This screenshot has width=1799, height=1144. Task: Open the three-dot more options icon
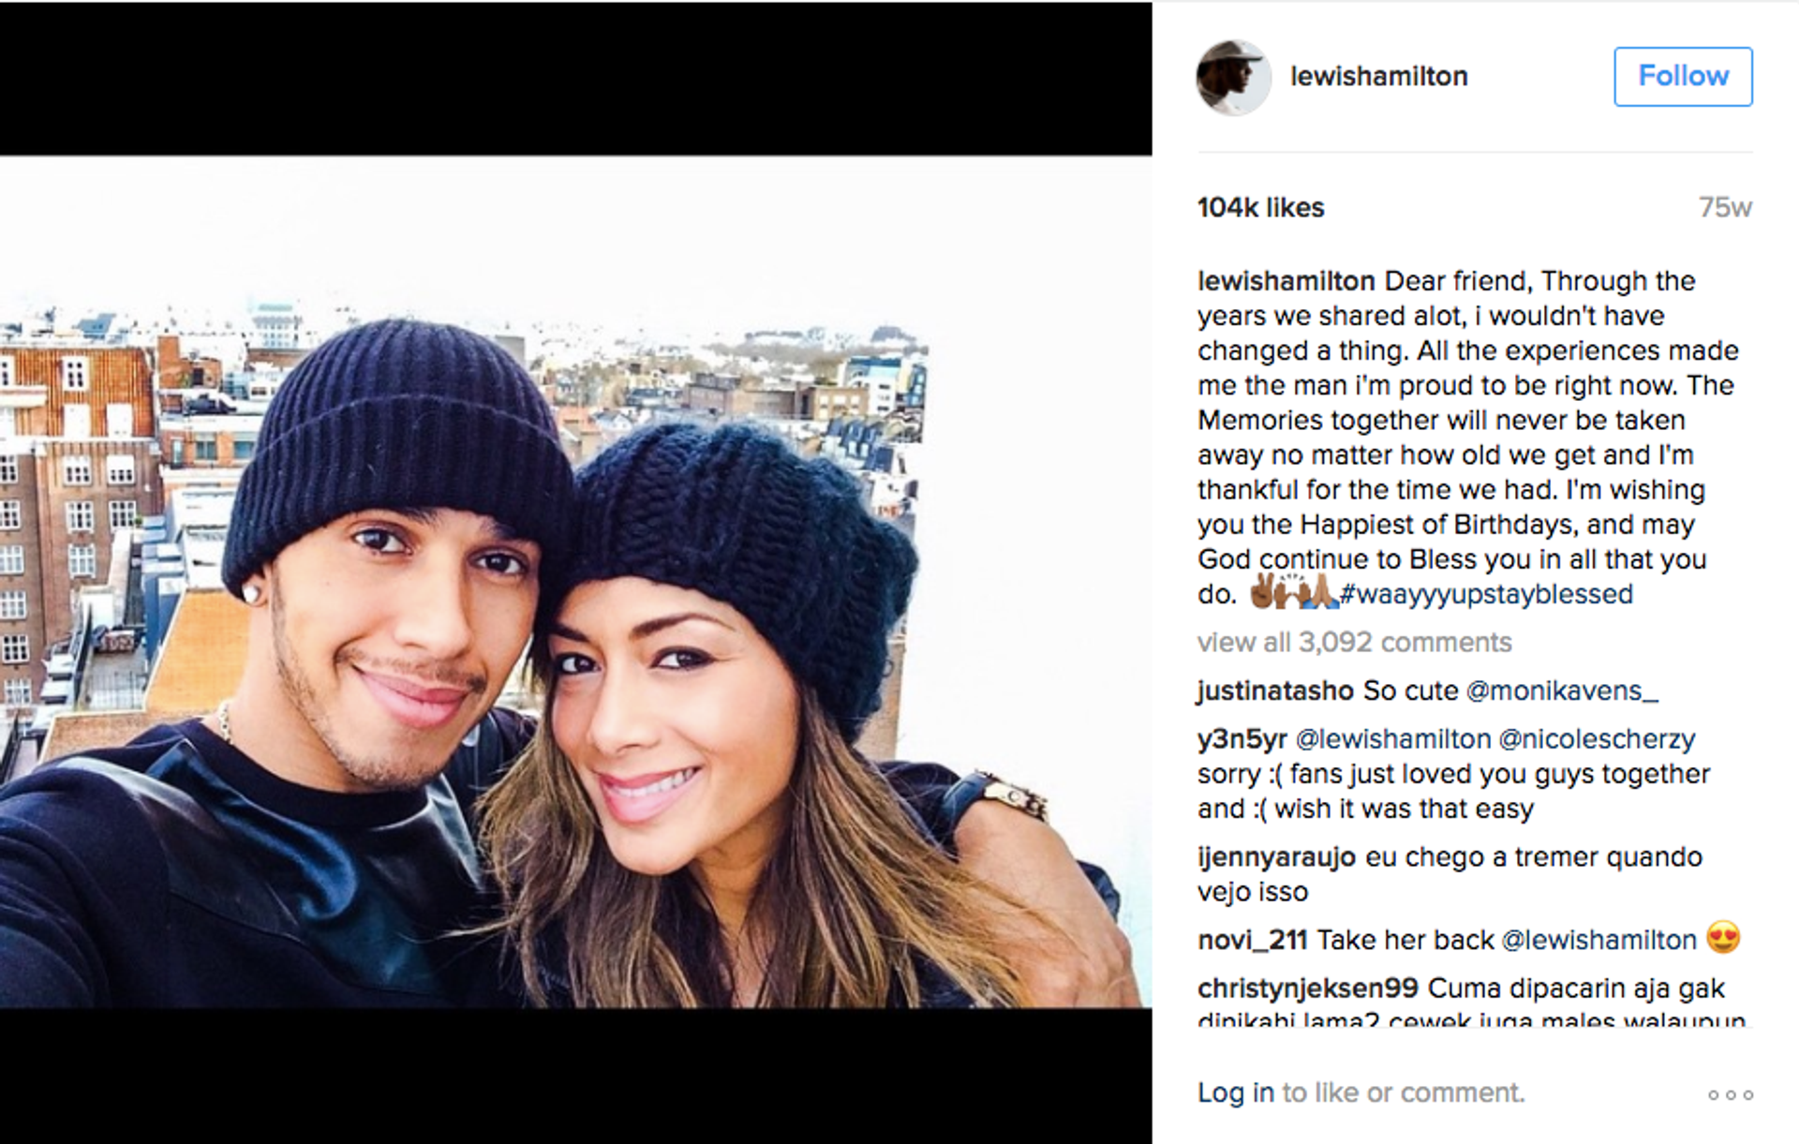[1730, 1094]
